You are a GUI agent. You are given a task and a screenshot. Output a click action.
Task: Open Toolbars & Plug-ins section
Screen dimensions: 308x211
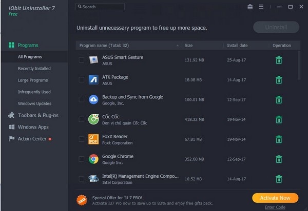[38, 115]
